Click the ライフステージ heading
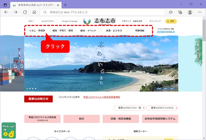Image resolution: width=206 pixels, height=140 pixels. (62, 131)
